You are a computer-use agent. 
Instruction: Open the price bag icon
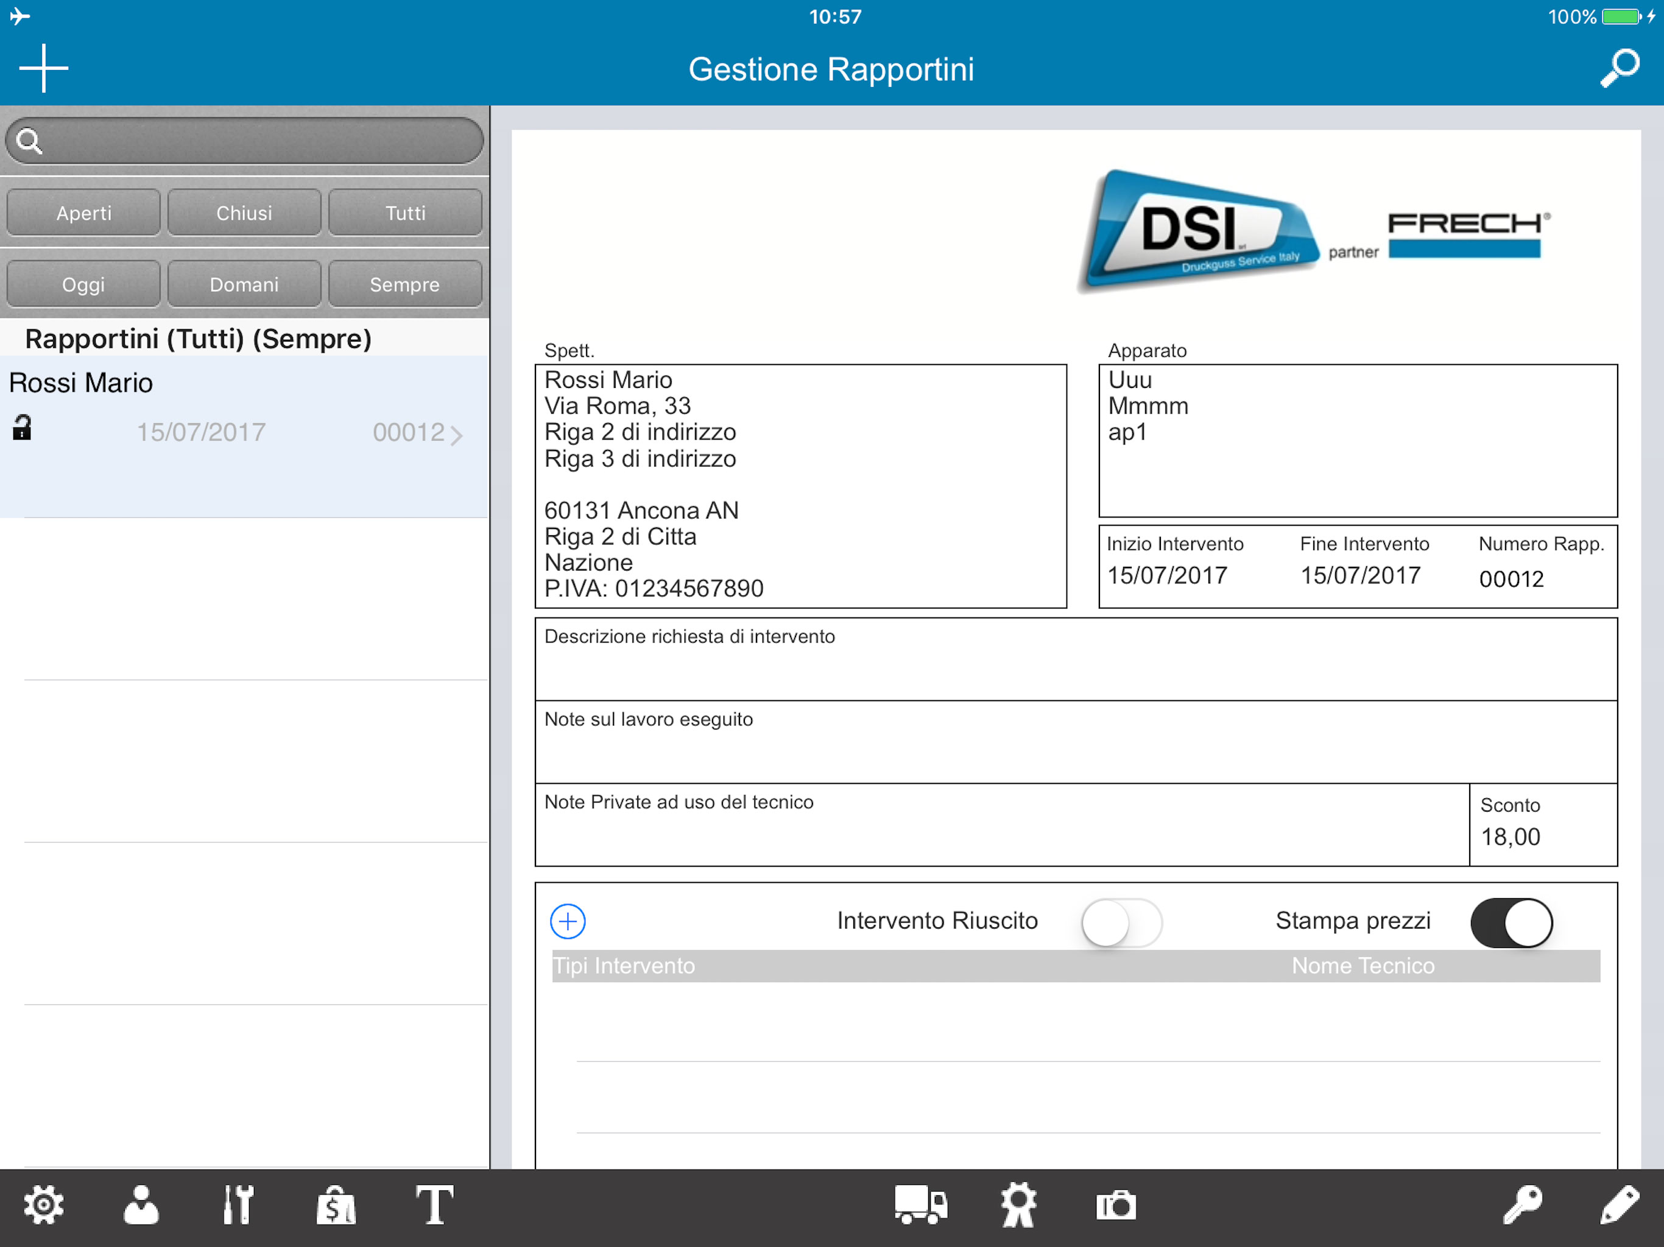click(x=336, y=1206)
